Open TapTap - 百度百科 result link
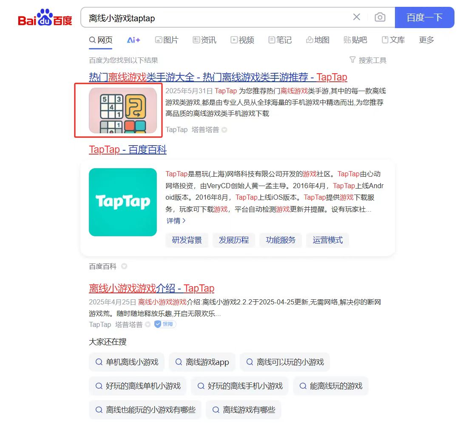This screenshot has width=460, height=427. coord(128,149)
